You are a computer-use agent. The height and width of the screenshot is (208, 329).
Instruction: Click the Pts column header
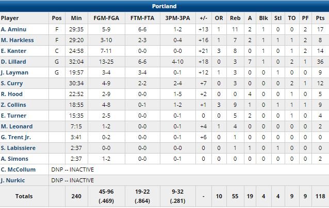click(x=321, y=18)
